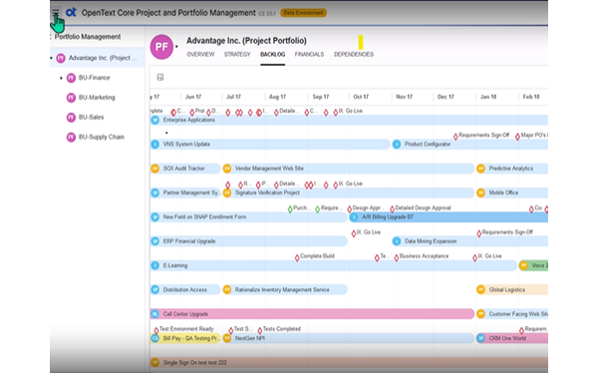Click the Portfolio Management header link
Viewport: 598px width, 373px height.
pyautogui.click(x=88, y=37)
